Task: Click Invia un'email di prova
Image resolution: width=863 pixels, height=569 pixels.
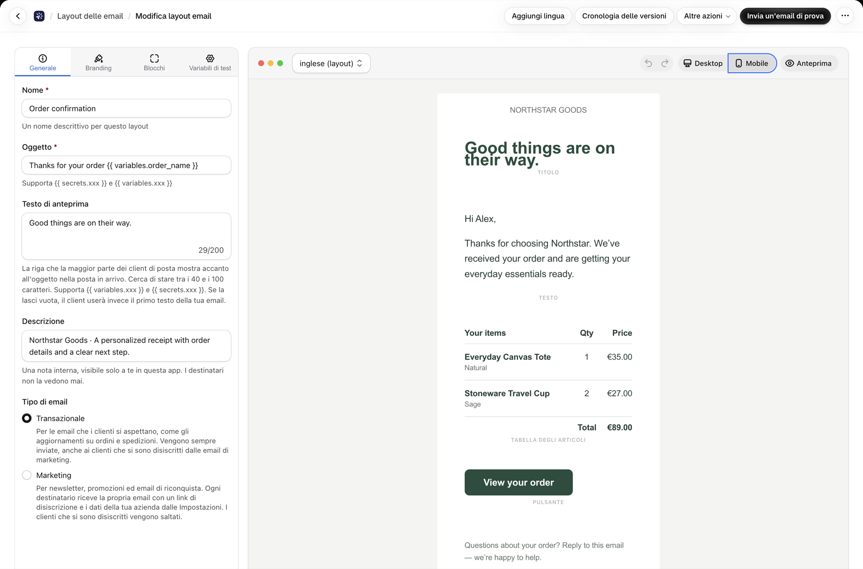Action: coord(785,16)
